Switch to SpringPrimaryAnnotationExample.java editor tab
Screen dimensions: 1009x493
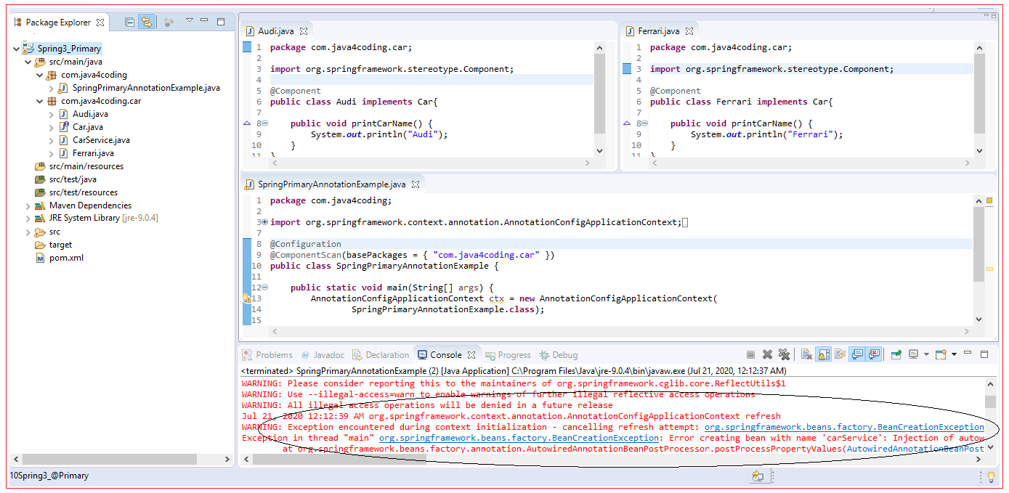click(331, 184)
